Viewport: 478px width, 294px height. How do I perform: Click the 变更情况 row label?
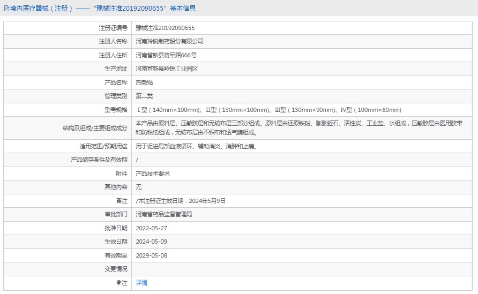(x=116, y=269)
